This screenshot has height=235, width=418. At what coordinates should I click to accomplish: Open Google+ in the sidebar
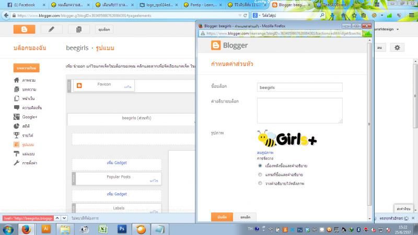click(29, 117)
